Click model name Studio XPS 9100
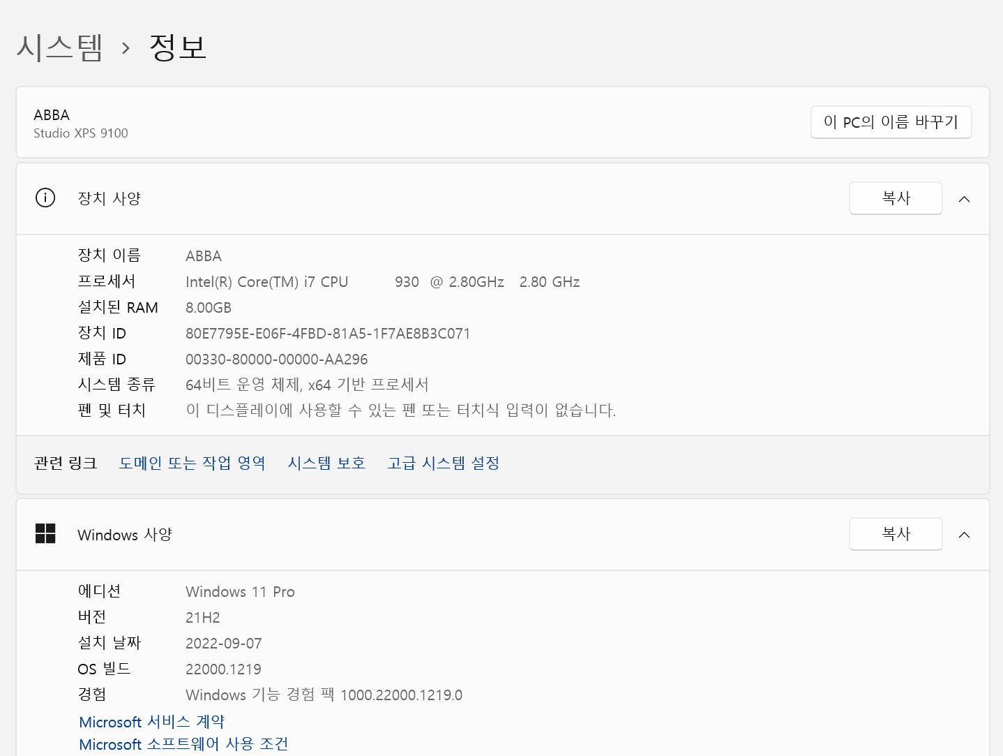Viewport: 1003px width, 756px height. coord(81,133)
